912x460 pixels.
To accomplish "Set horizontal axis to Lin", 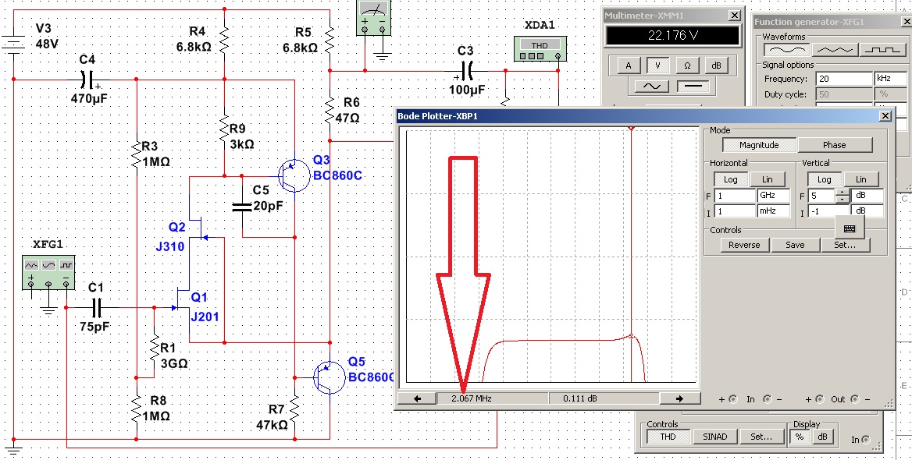I will coord(767,179).
